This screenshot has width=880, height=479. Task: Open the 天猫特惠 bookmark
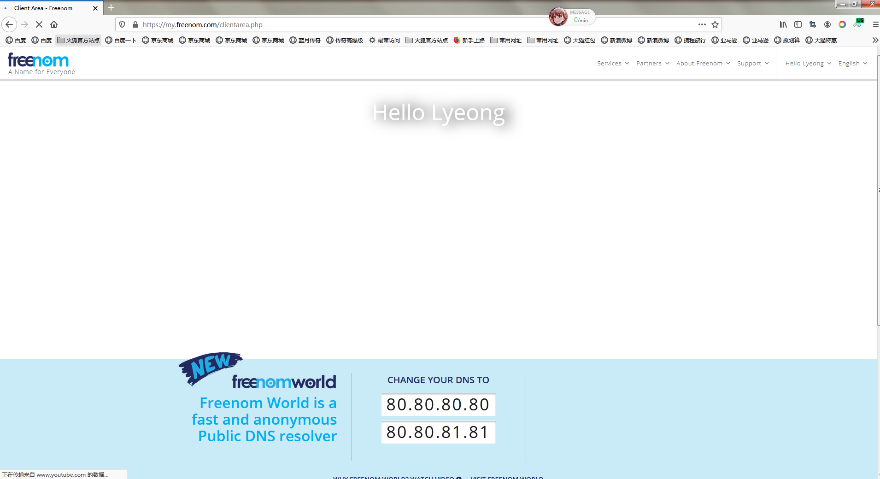[x=821, y=40]
